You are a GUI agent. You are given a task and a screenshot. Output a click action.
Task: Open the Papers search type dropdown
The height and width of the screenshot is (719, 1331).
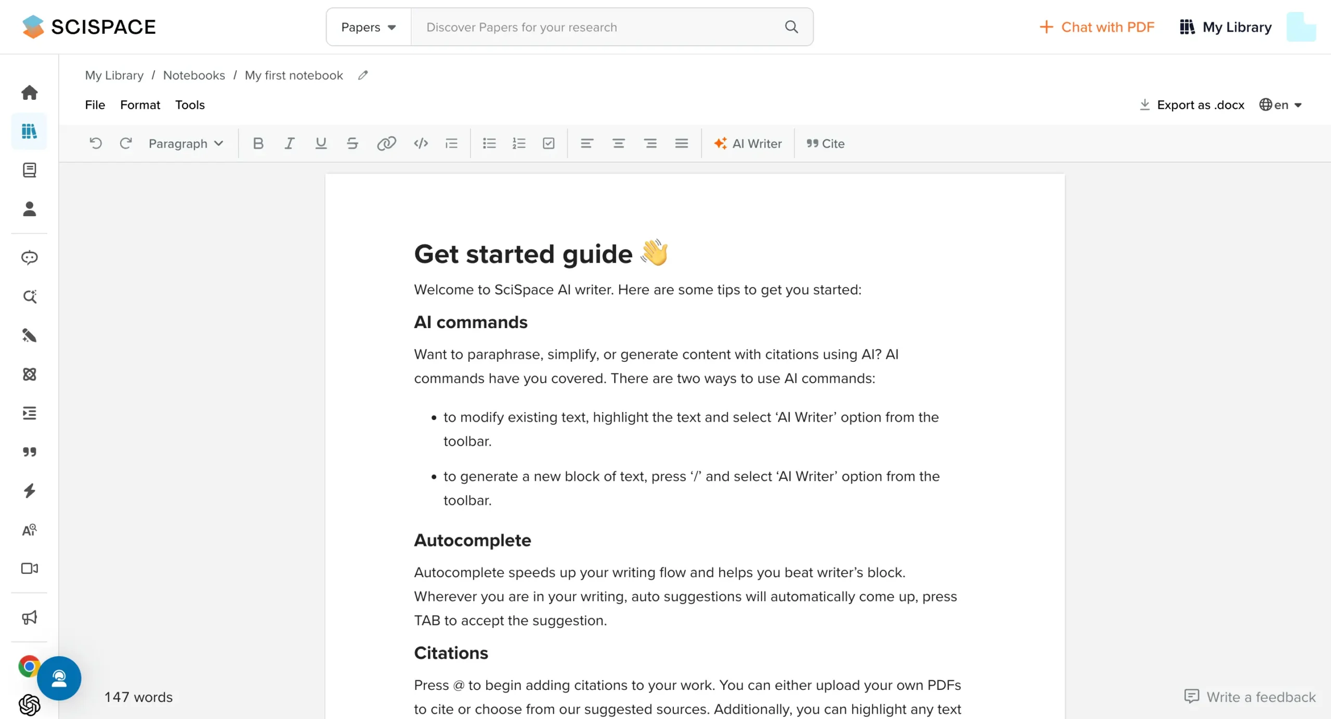pyautogui.click(x=369, y=27)
